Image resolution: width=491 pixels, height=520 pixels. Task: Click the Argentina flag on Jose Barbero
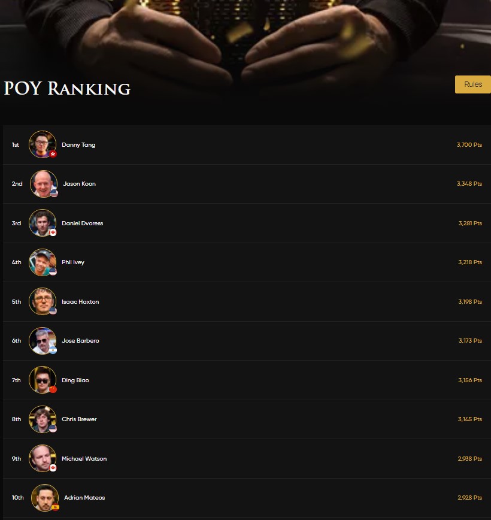click(x=53, y=350)
